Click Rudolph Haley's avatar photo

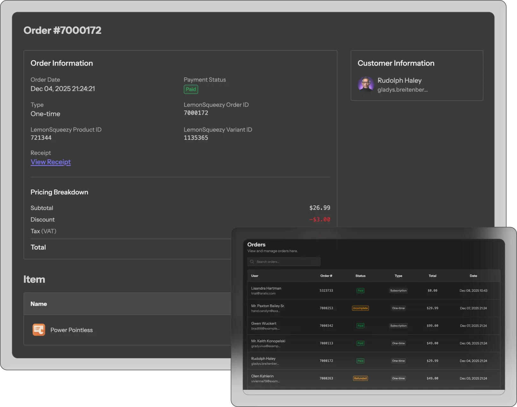366,84
